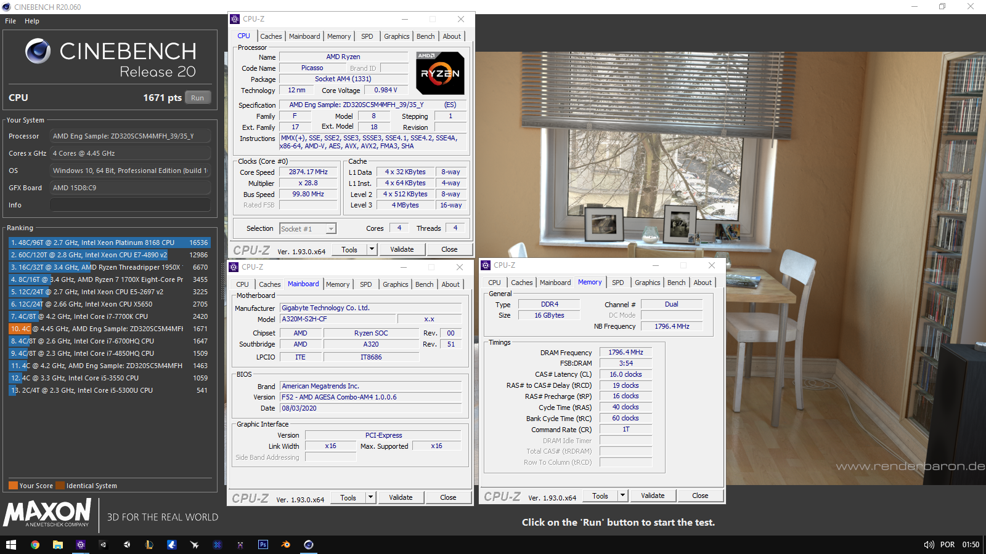Click Validate in the CPU window
Image resolution: width=986 pixels, height=554 pixels.
pos(402,249)
